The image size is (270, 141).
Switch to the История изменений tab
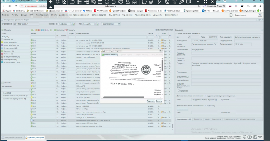point(231,119)
